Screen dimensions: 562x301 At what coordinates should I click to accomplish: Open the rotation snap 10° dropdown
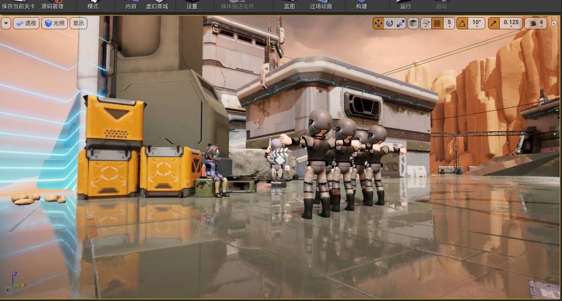click(477, 23)
